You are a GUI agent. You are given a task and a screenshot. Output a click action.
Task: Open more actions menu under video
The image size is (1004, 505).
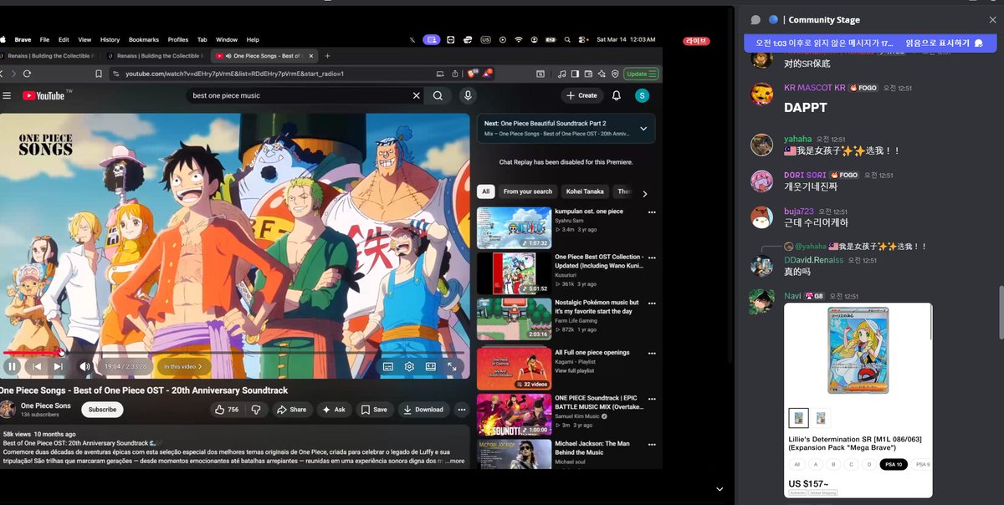pyautogui.click(x=461, y=410)
